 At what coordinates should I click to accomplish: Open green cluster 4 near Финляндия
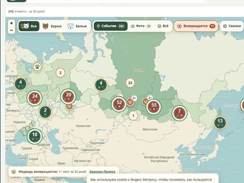[21, 84]
